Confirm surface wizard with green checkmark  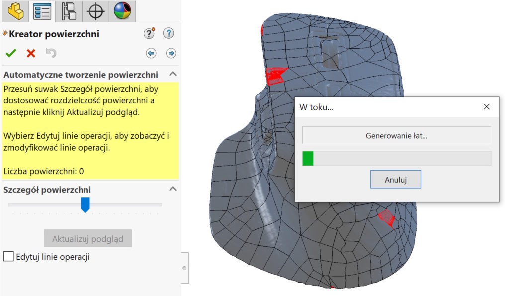[x=10, y=53]
